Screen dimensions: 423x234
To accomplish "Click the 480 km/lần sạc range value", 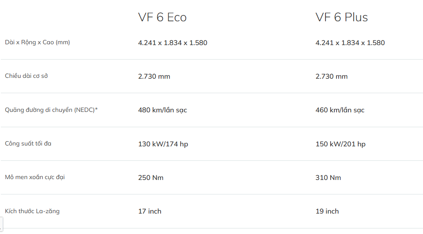I will pos(162,110).
